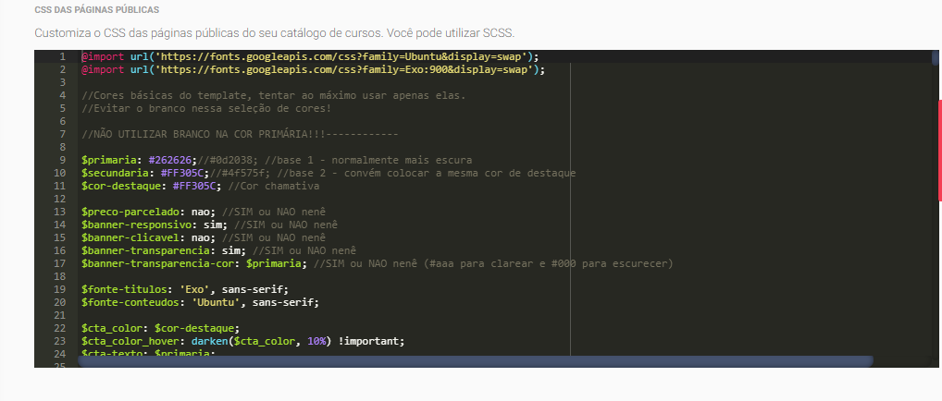Click the $primaria variable name on line 9
The height and width of the screenshot is (401, 942).
(109, 160)
